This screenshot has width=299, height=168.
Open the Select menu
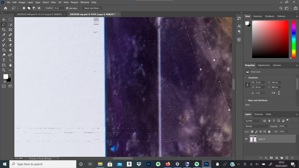click(x=45, y=2)
